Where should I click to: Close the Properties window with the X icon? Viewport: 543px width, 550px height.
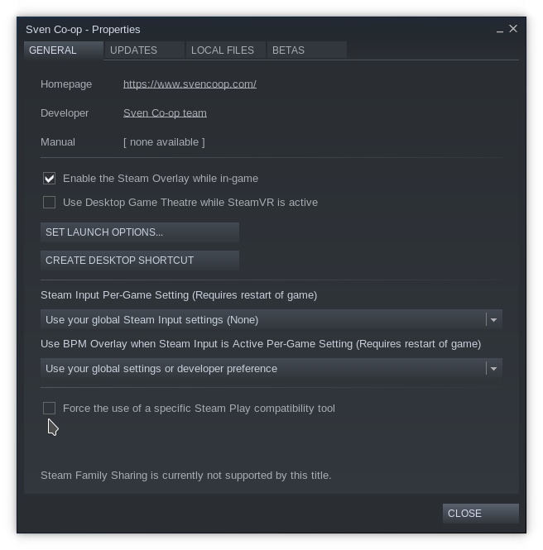[513, 29]
